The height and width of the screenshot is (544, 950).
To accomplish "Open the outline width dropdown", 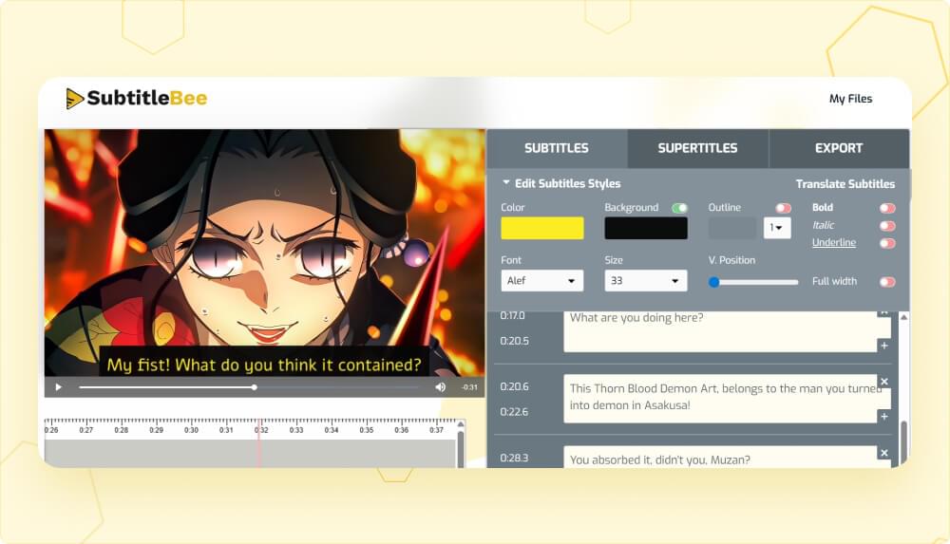I will click(x=777, y=228).
